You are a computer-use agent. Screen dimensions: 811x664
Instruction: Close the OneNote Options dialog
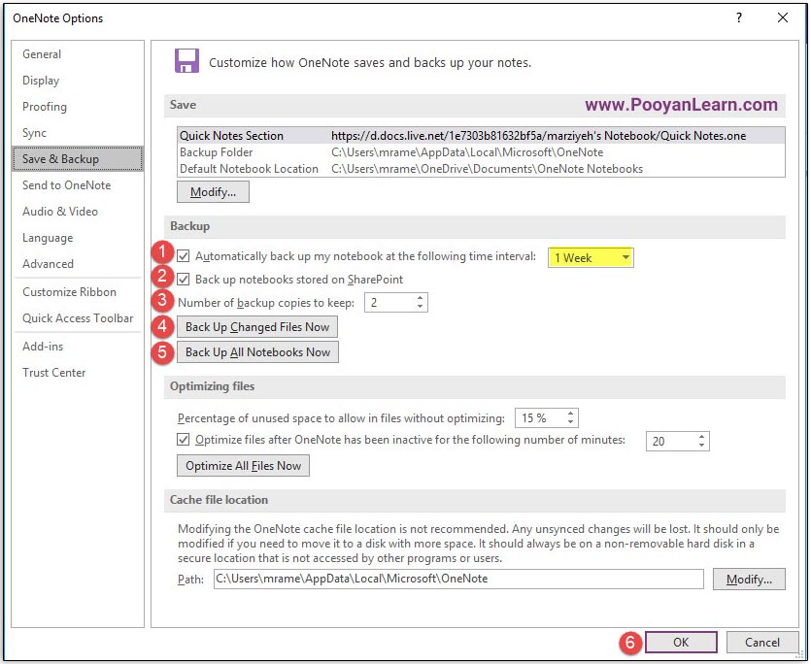click(783, 17)
